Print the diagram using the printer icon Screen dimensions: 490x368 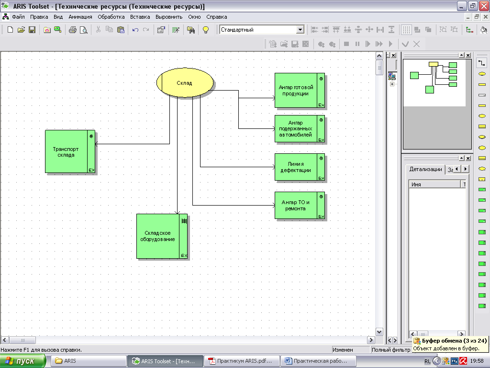coord(73,30)
